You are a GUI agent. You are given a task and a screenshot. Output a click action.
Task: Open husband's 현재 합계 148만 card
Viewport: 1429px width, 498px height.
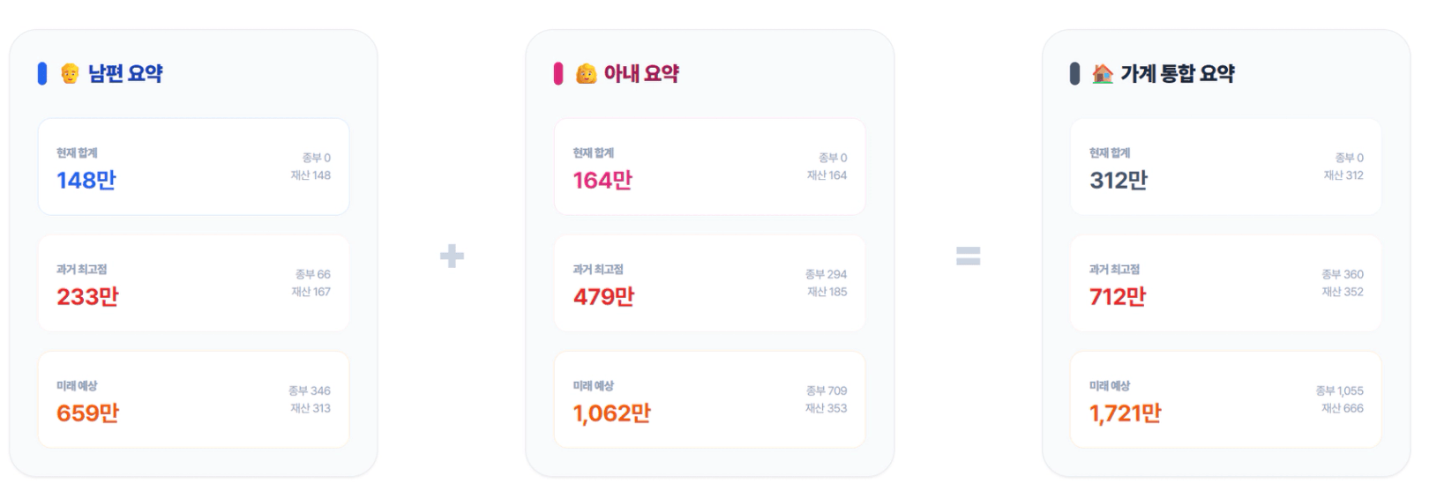(x=193, y=167)
